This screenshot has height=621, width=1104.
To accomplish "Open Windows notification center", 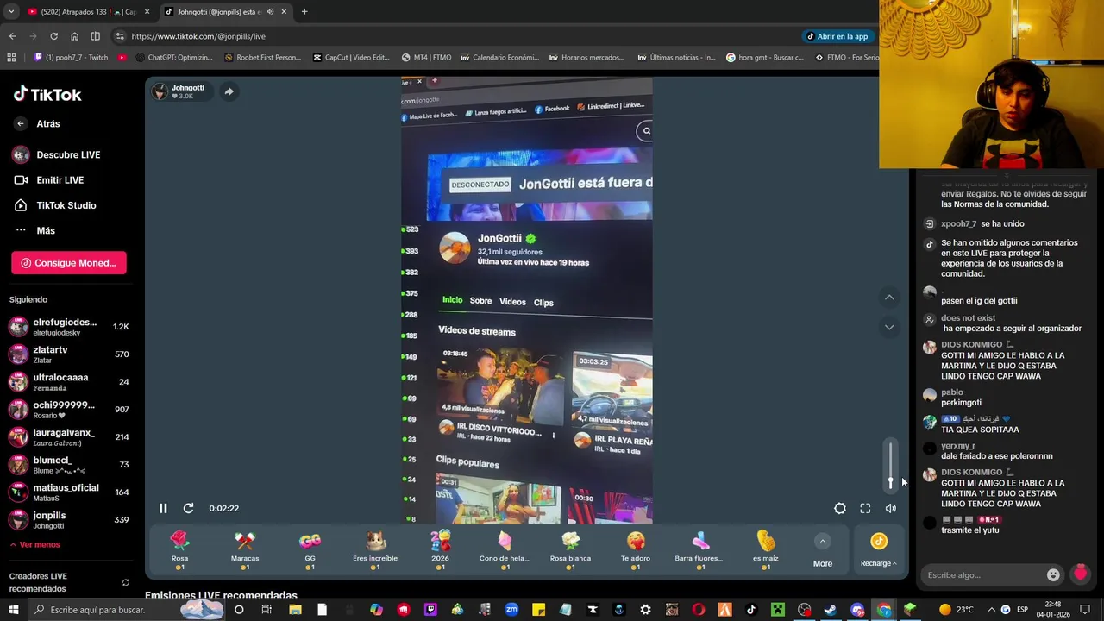I will (1085, 610).
